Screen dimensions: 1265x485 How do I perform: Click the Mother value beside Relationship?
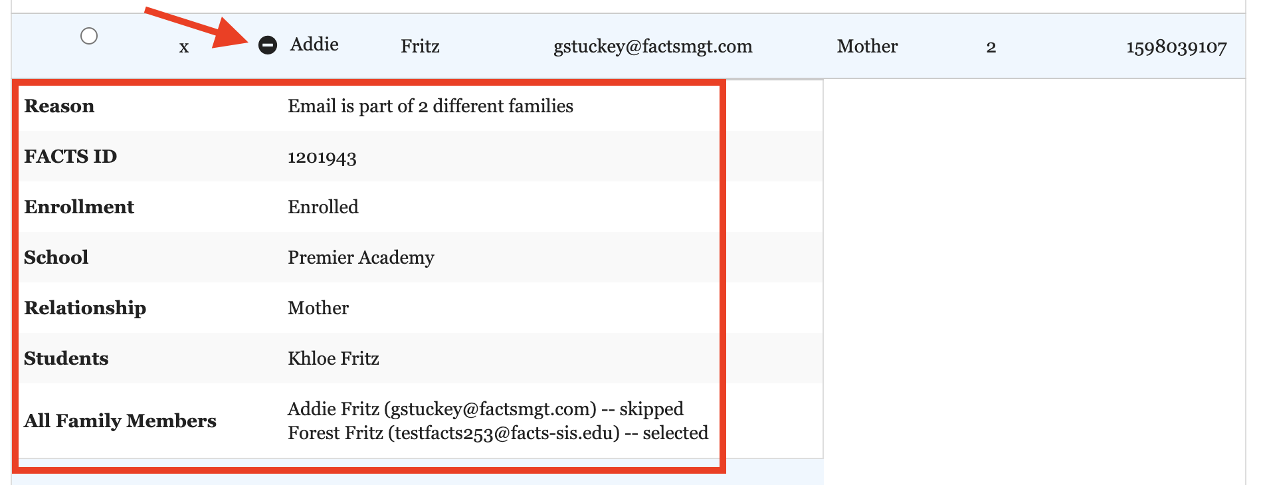[x=318, y=308]
